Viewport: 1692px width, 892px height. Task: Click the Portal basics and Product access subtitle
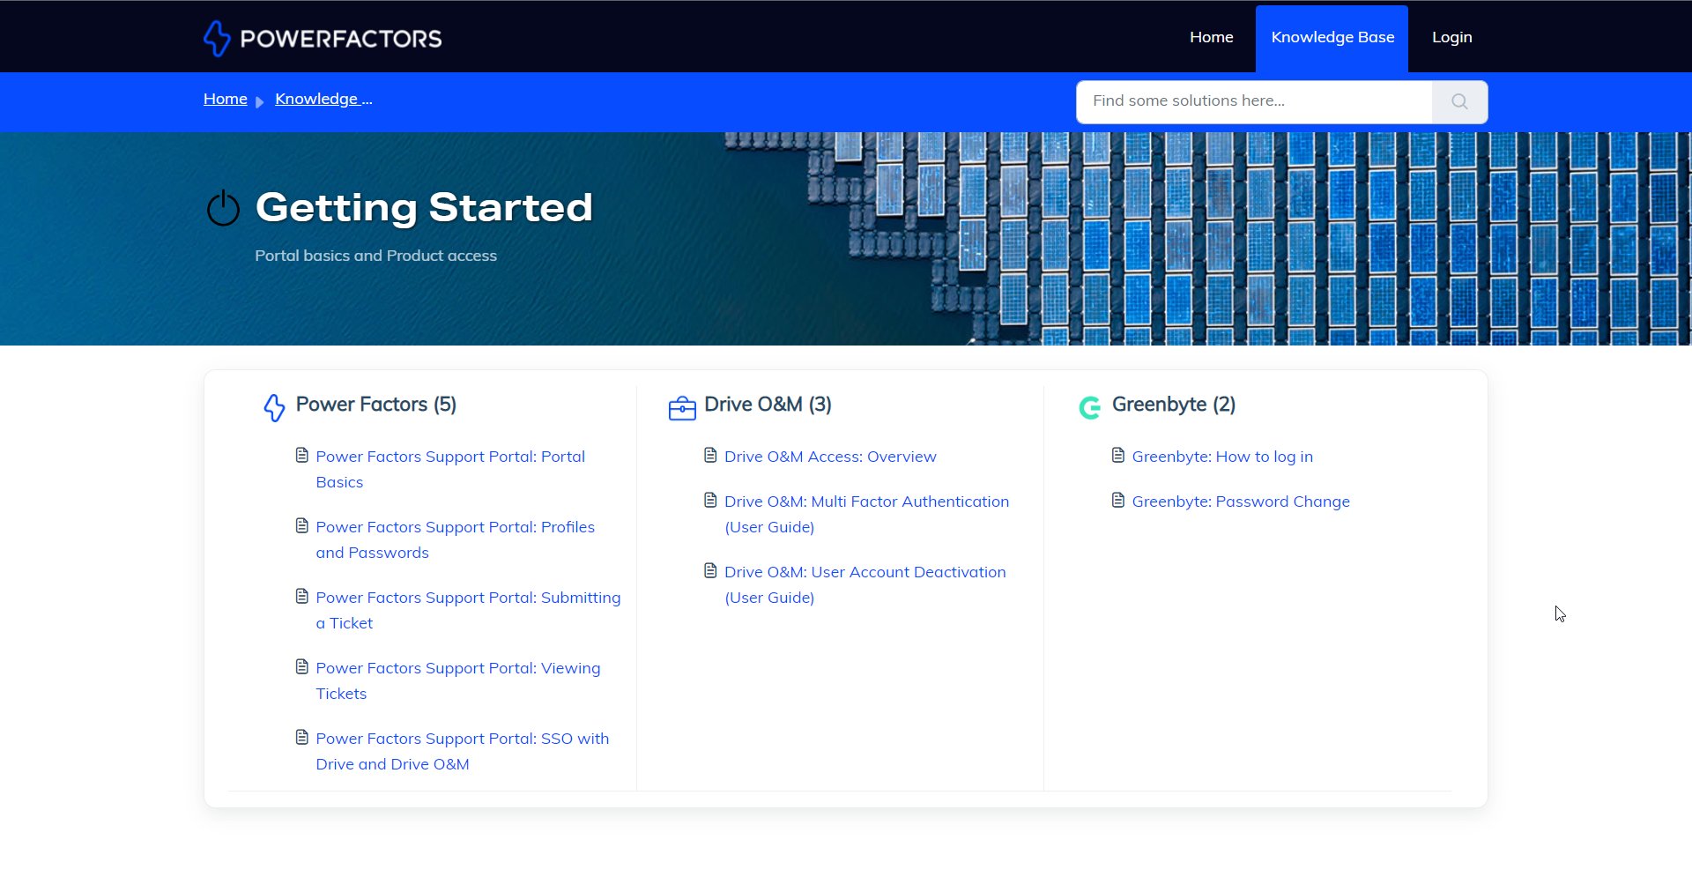tap(376, 256)
